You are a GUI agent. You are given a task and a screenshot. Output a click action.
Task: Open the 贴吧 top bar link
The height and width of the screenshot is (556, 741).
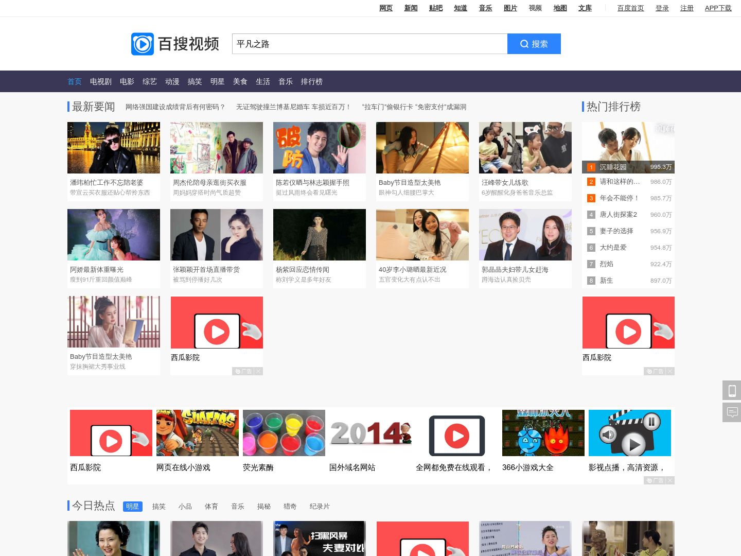[436, 8]
